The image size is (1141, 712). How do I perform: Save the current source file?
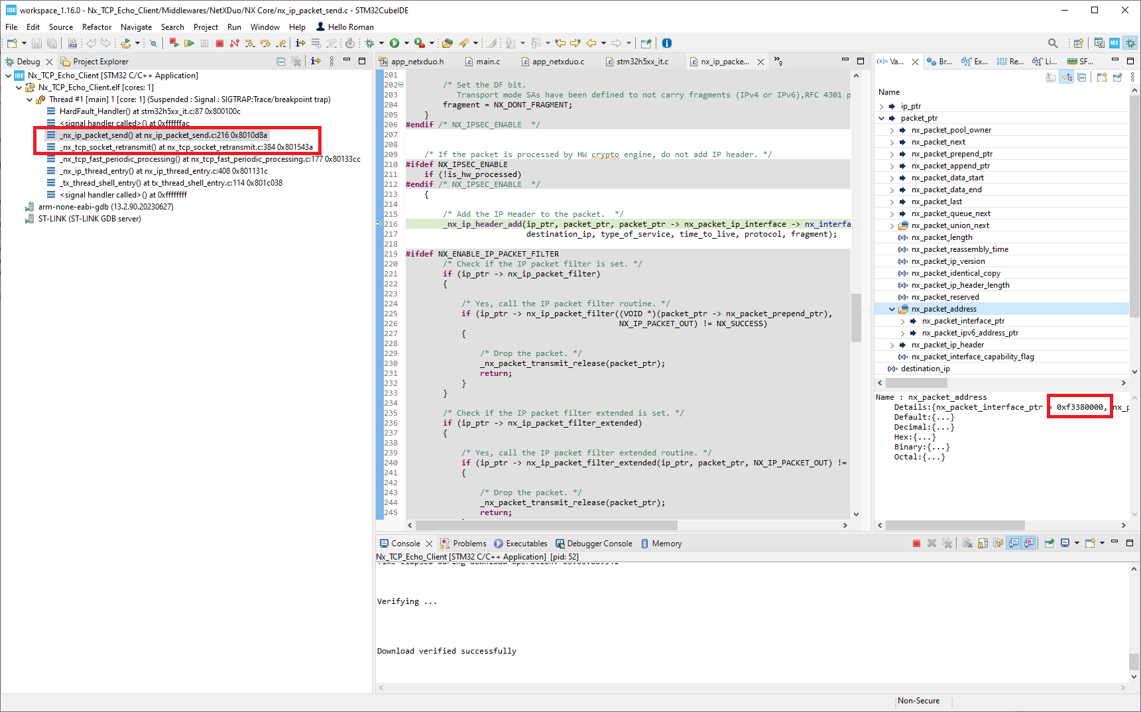tap(36, 43)
